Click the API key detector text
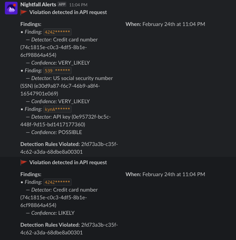The width and height of the screenshot is (236, 240). click(x=65, y=117)
